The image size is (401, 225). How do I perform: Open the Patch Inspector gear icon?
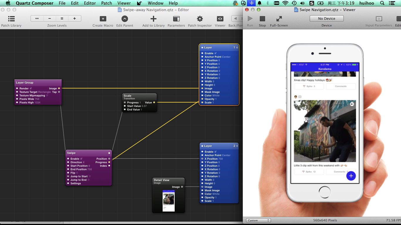[x=200, y=19]
